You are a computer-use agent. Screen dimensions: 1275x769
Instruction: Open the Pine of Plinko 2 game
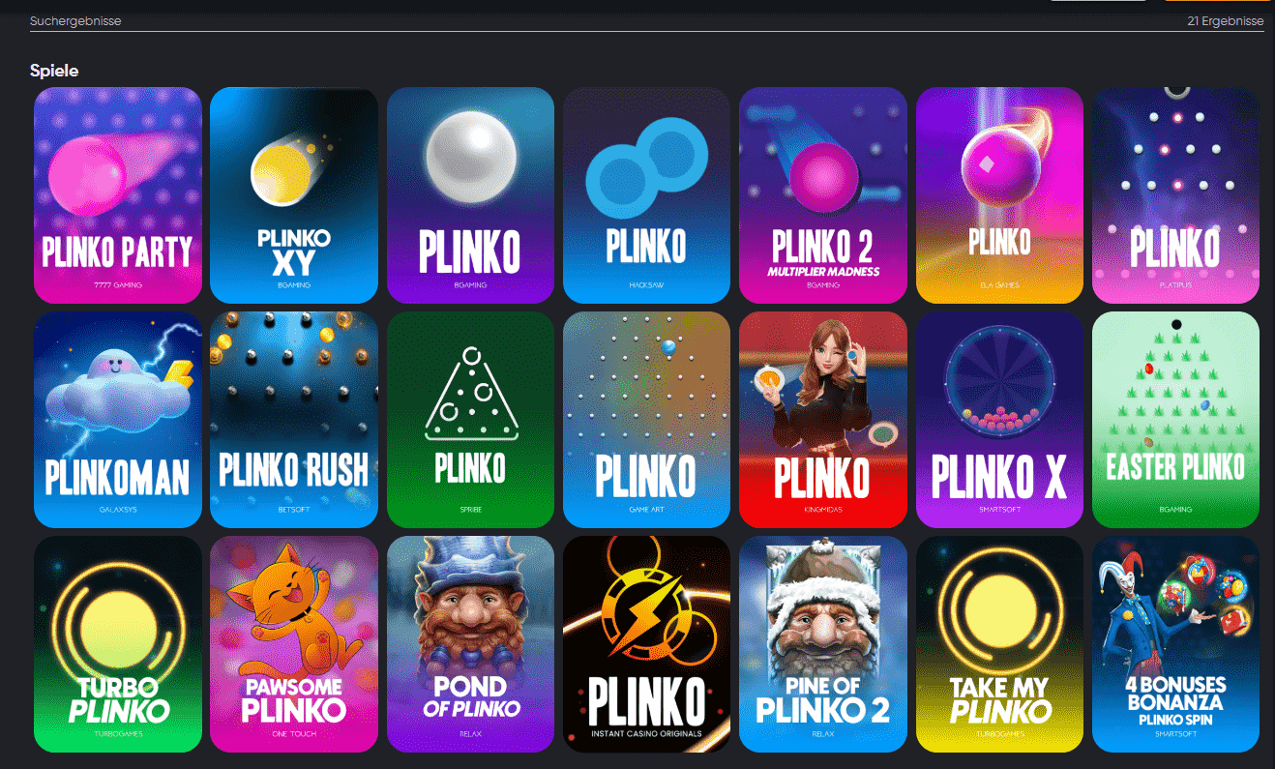(823, 644)
